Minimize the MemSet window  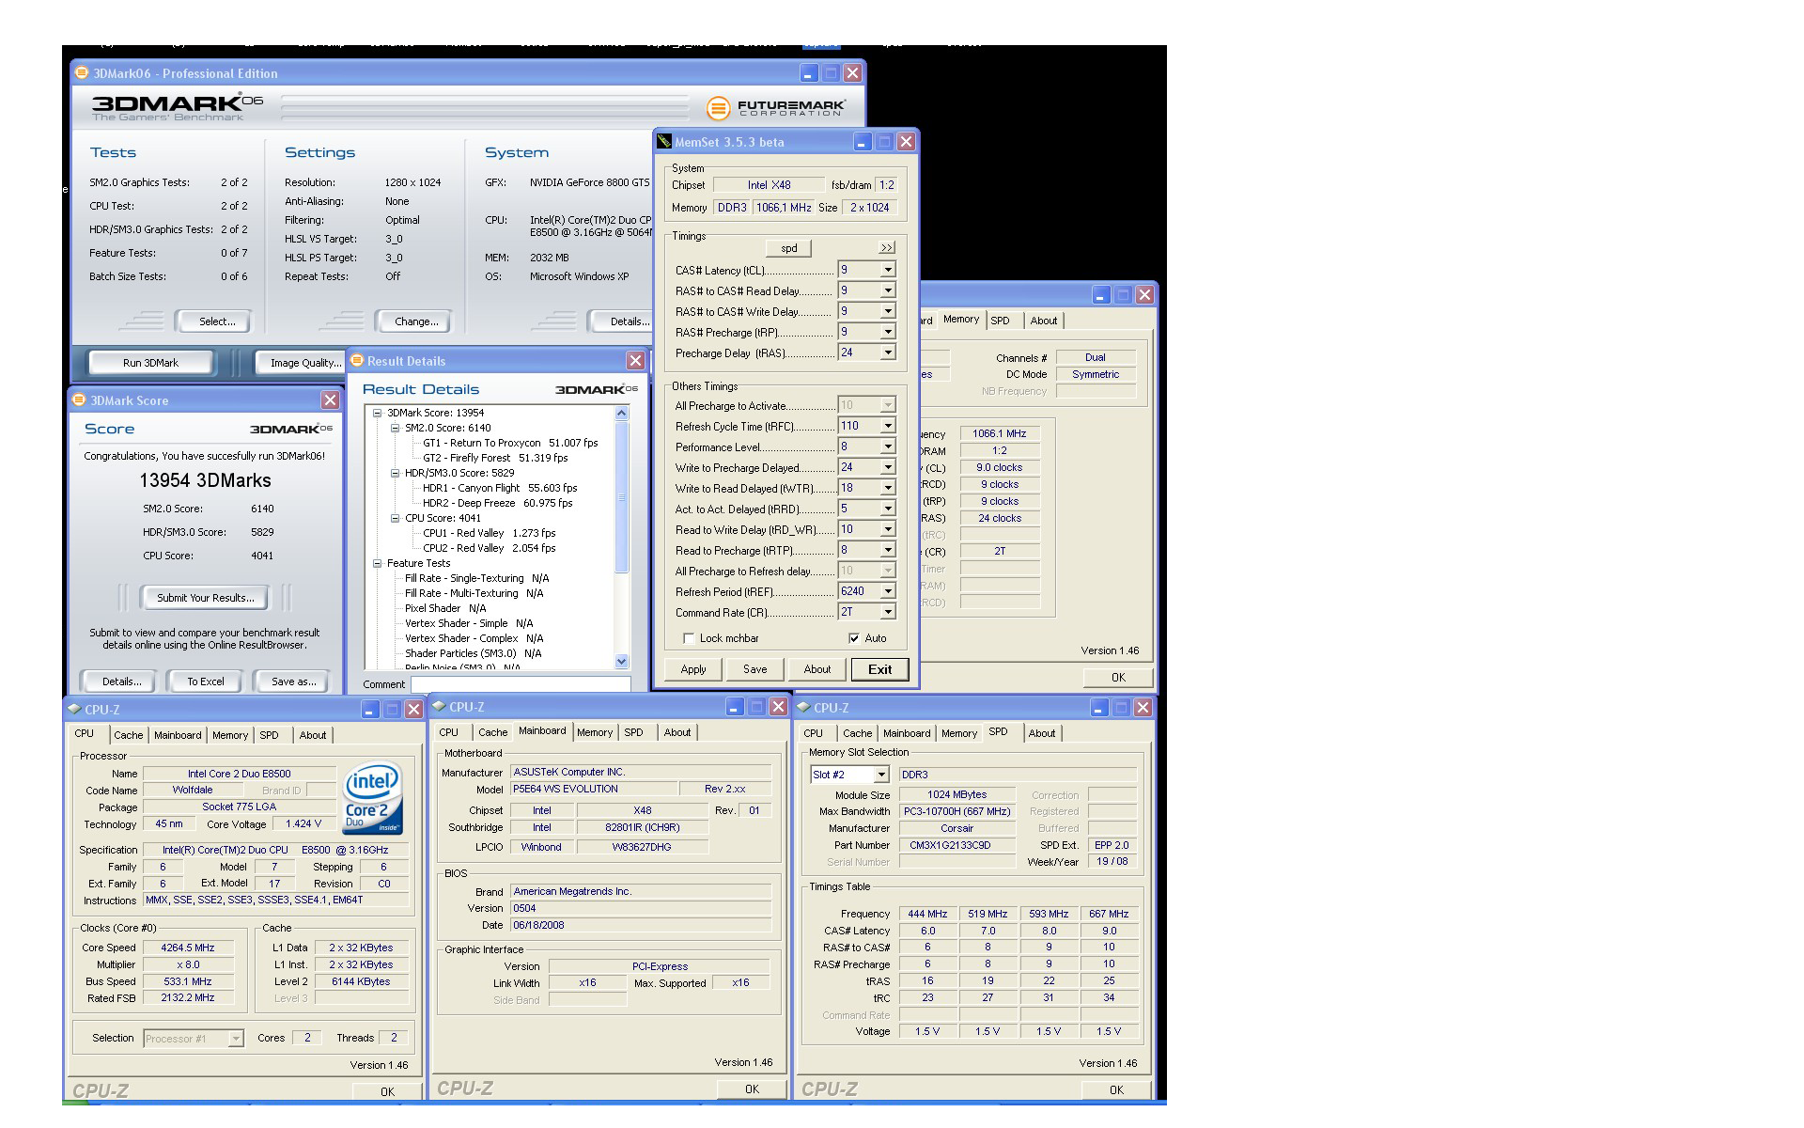point(863,141)
